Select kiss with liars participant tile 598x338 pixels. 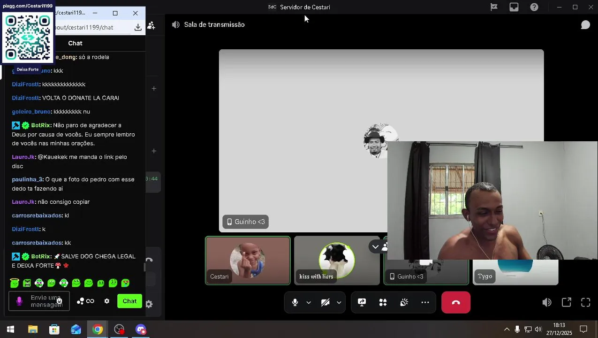click(x=337, y=261)
